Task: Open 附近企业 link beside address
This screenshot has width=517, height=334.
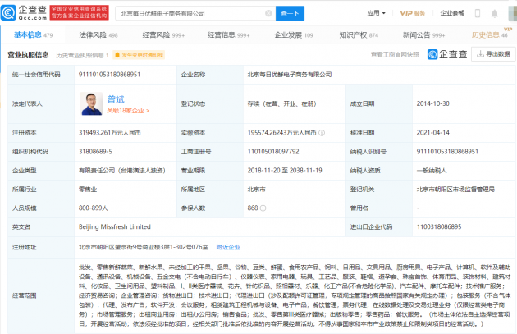Action: click(x=228, y=247)
